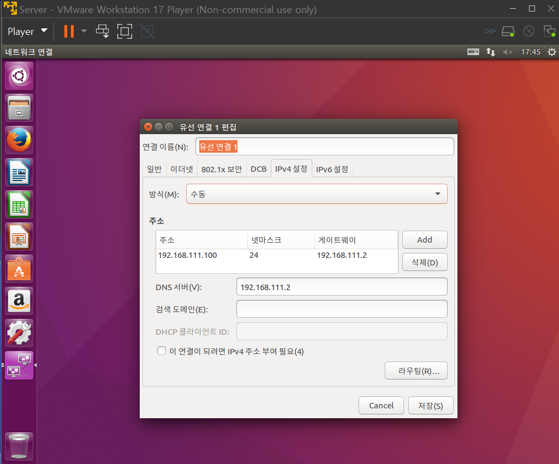The image size is (559, 464).
Task: Toggle the IPv4 address required checkbox
Action: [162, 351]
